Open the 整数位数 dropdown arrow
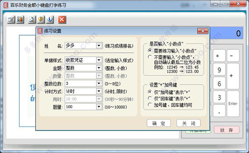This screenshot has height=153, width=249. pos(99,83)
